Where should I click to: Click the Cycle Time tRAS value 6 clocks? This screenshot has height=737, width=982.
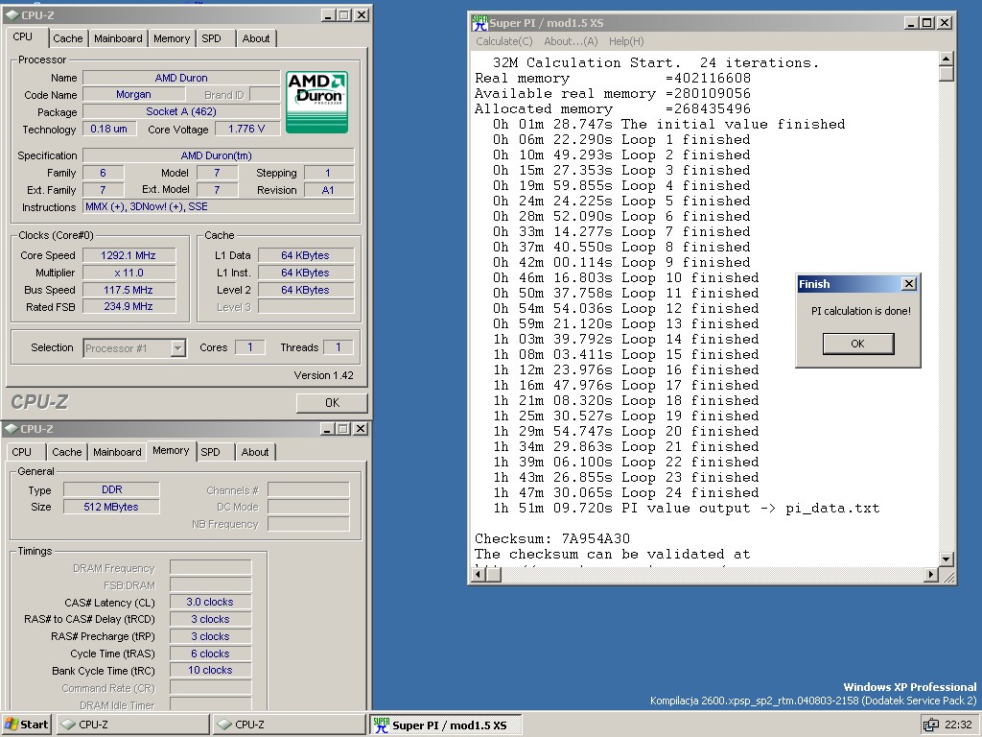[x=210, y=654]
